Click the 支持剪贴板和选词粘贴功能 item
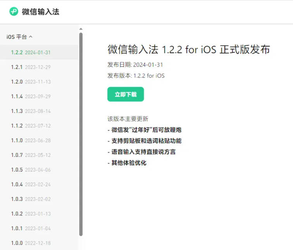The image size is (293, 250). click(145, 141)
